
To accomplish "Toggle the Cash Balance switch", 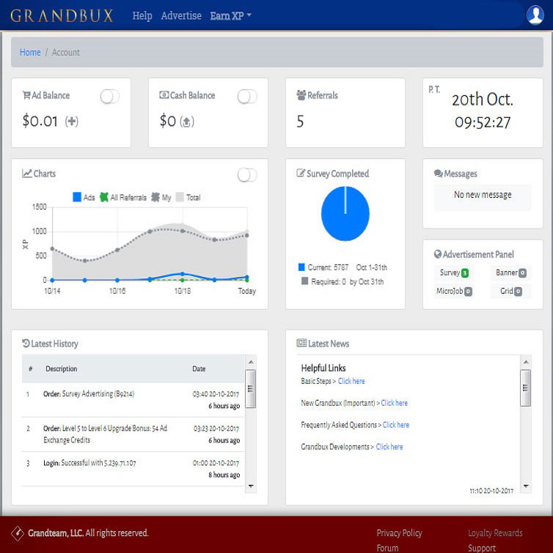I will 247,97.
